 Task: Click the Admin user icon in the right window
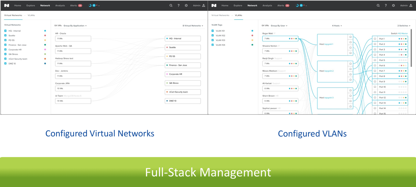[x=411, y=5]
